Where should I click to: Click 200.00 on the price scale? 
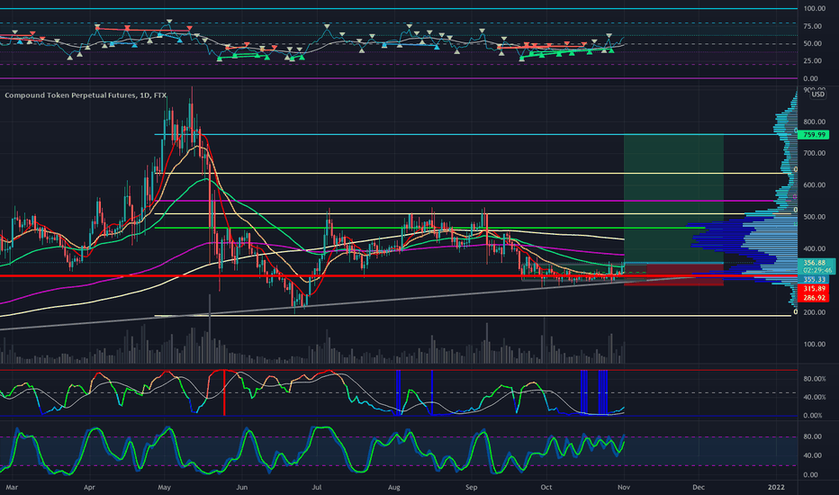[814, 312]
